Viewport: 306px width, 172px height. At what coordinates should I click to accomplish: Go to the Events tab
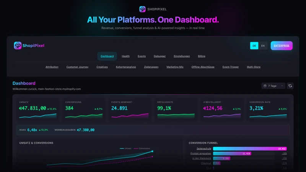pos(142,56)
